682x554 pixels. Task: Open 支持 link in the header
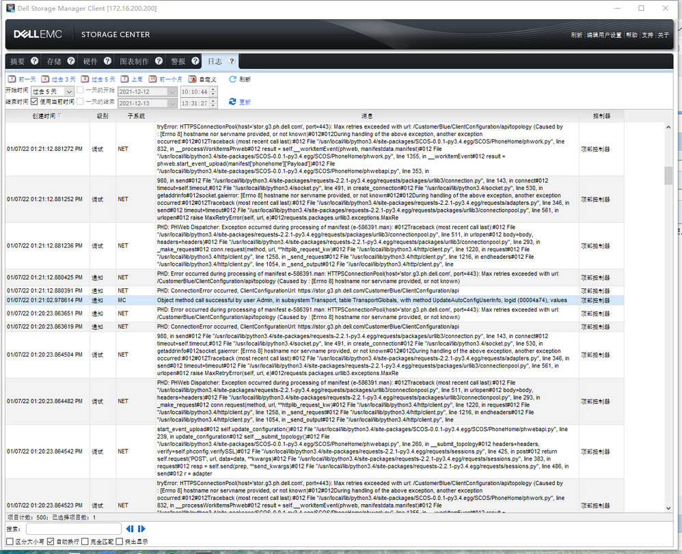(x=647, y=35)
